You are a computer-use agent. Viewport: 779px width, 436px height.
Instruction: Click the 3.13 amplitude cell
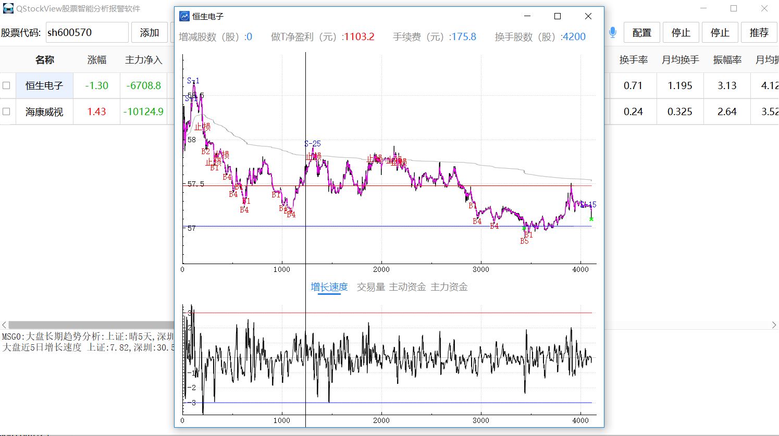coord(727,85)
